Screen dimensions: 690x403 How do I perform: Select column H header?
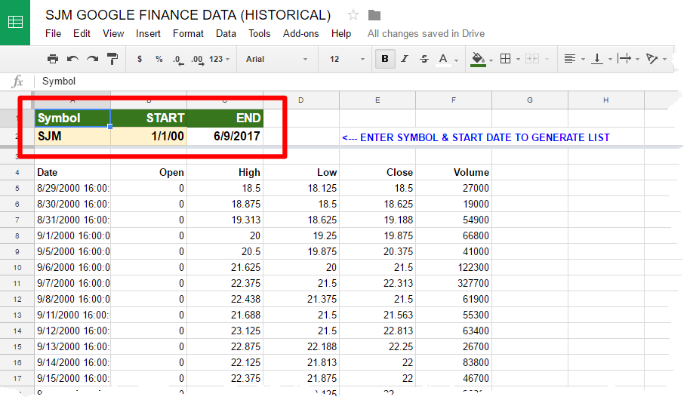[606, 100]
